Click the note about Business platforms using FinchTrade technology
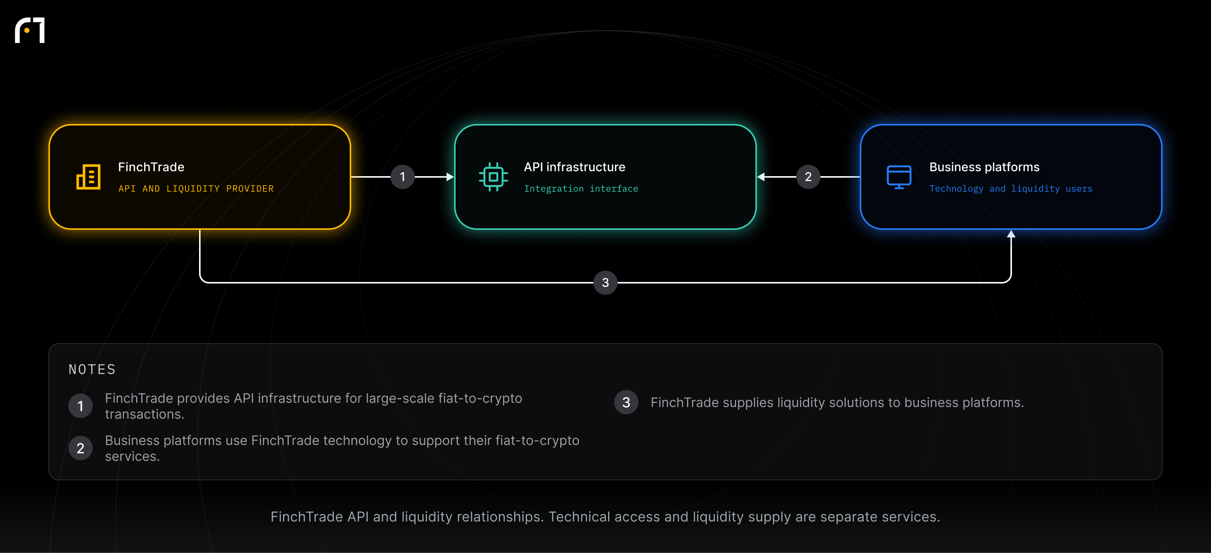The width and height of the screenshot is (1211, 553). pyautogui.click(x=342, y=448)
